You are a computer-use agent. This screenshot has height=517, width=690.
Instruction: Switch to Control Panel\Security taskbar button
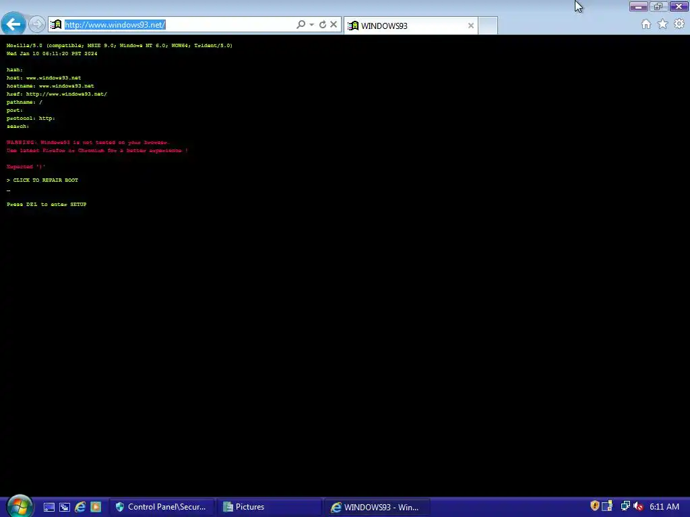162,507
